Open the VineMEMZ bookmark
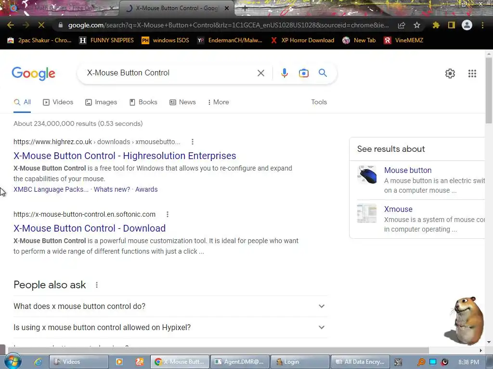The width and height of the screenshot is (493, 369). 403,40
